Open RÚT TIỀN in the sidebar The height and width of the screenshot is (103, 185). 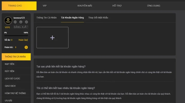click(16, 71)
